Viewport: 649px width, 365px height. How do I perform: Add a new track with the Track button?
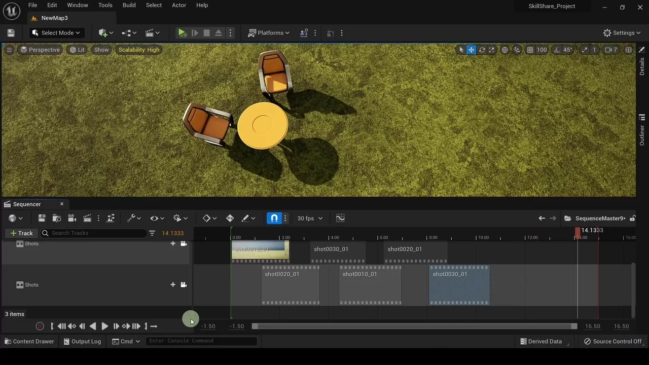coord(21,233)
